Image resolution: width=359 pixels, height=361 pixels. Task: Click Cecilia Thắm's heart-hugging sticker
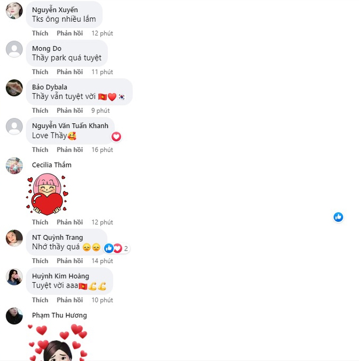point(47,194)
